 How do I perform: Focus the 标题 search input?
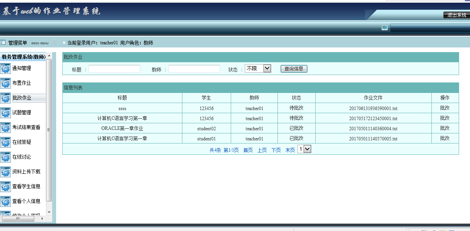coord(114,69)
